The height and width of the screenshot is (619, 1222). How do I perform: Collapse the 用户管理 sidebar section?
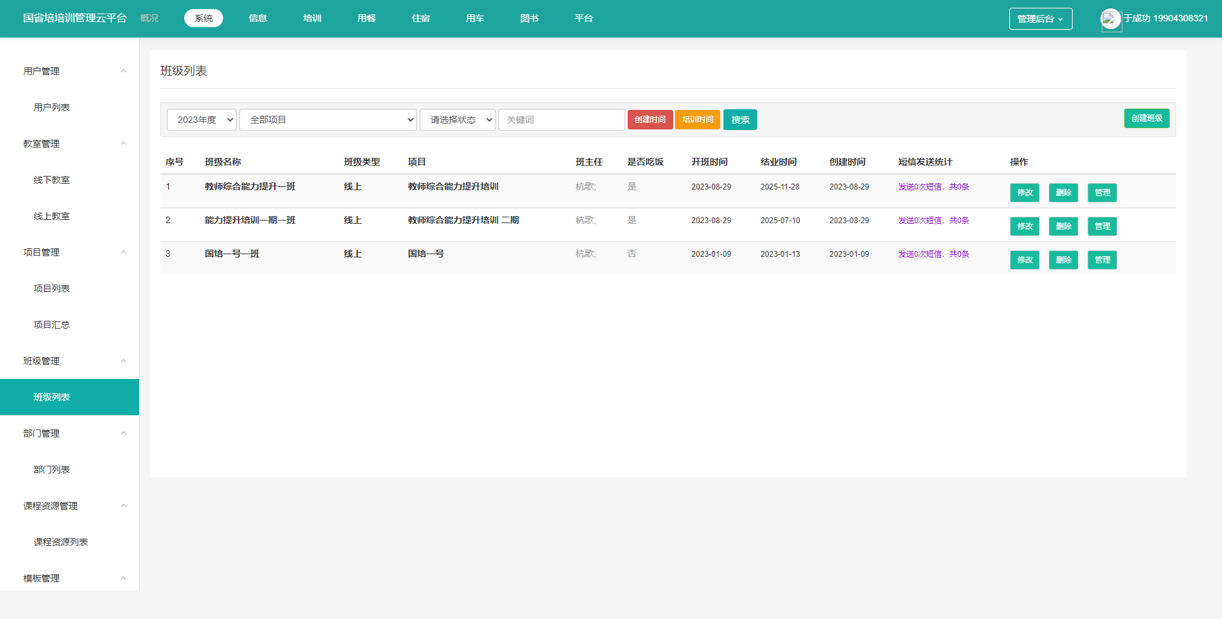pyautogui.click(x=123, y=71)
